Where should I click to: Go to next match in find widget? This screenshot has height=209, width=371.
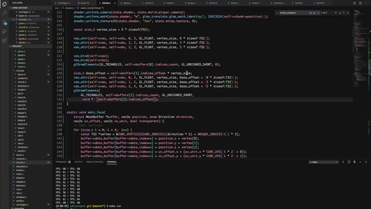click(340, 13)
